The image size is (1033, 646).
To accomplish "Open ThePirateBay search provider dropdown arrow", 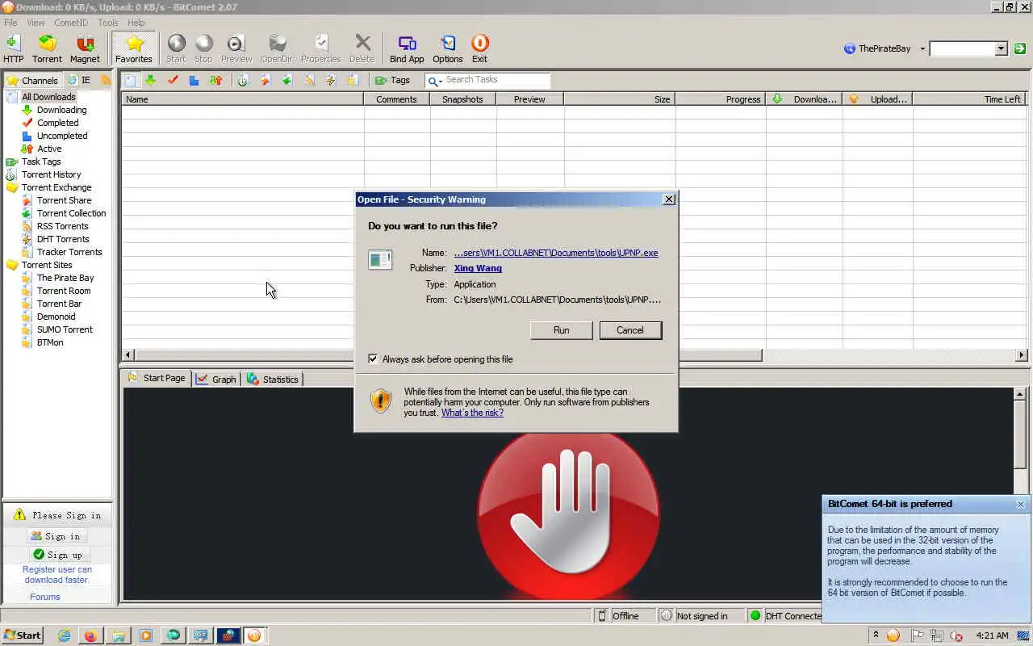I will point(922,48).
